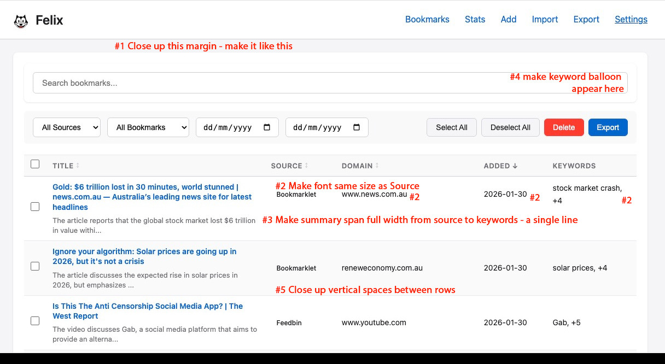Tick the select-all checkbox in table header
The image size is (665, 364).
tap(35, 164)
